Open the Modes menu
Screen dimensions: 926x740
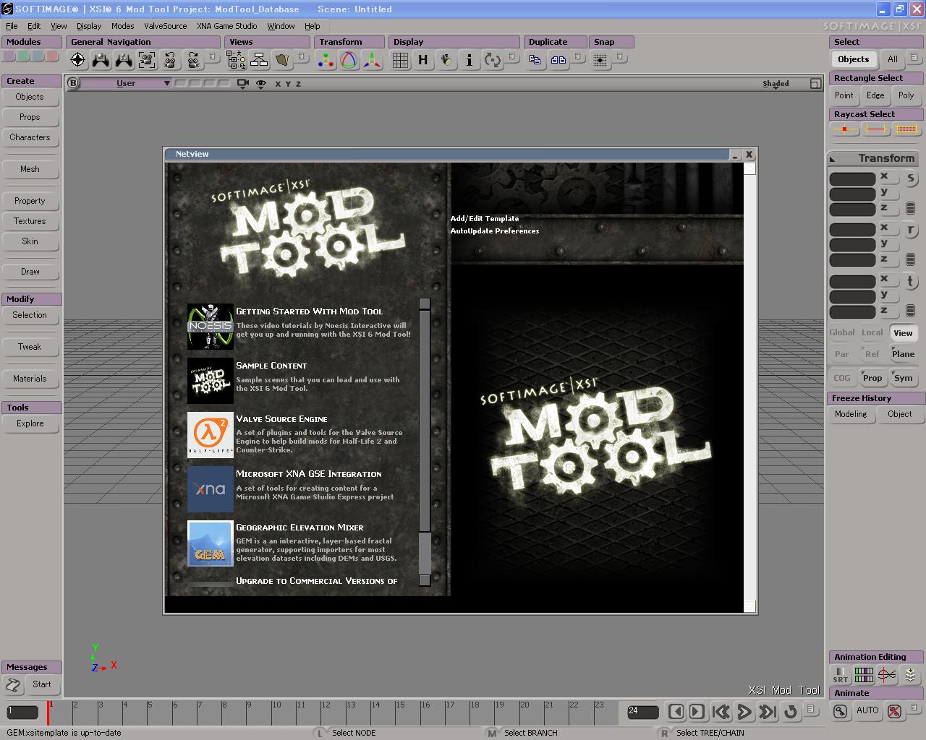pos(122,26)
